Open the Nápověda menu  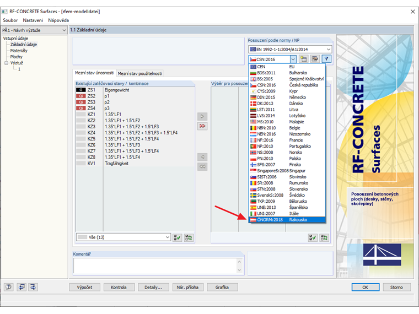pos(58,20)
